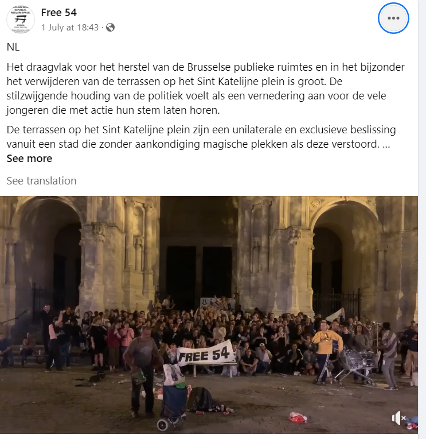Image resolution: width=426 pixels, height=439 pixels.
Task: Click the NL language label above the text
Action: pos(13,47)
